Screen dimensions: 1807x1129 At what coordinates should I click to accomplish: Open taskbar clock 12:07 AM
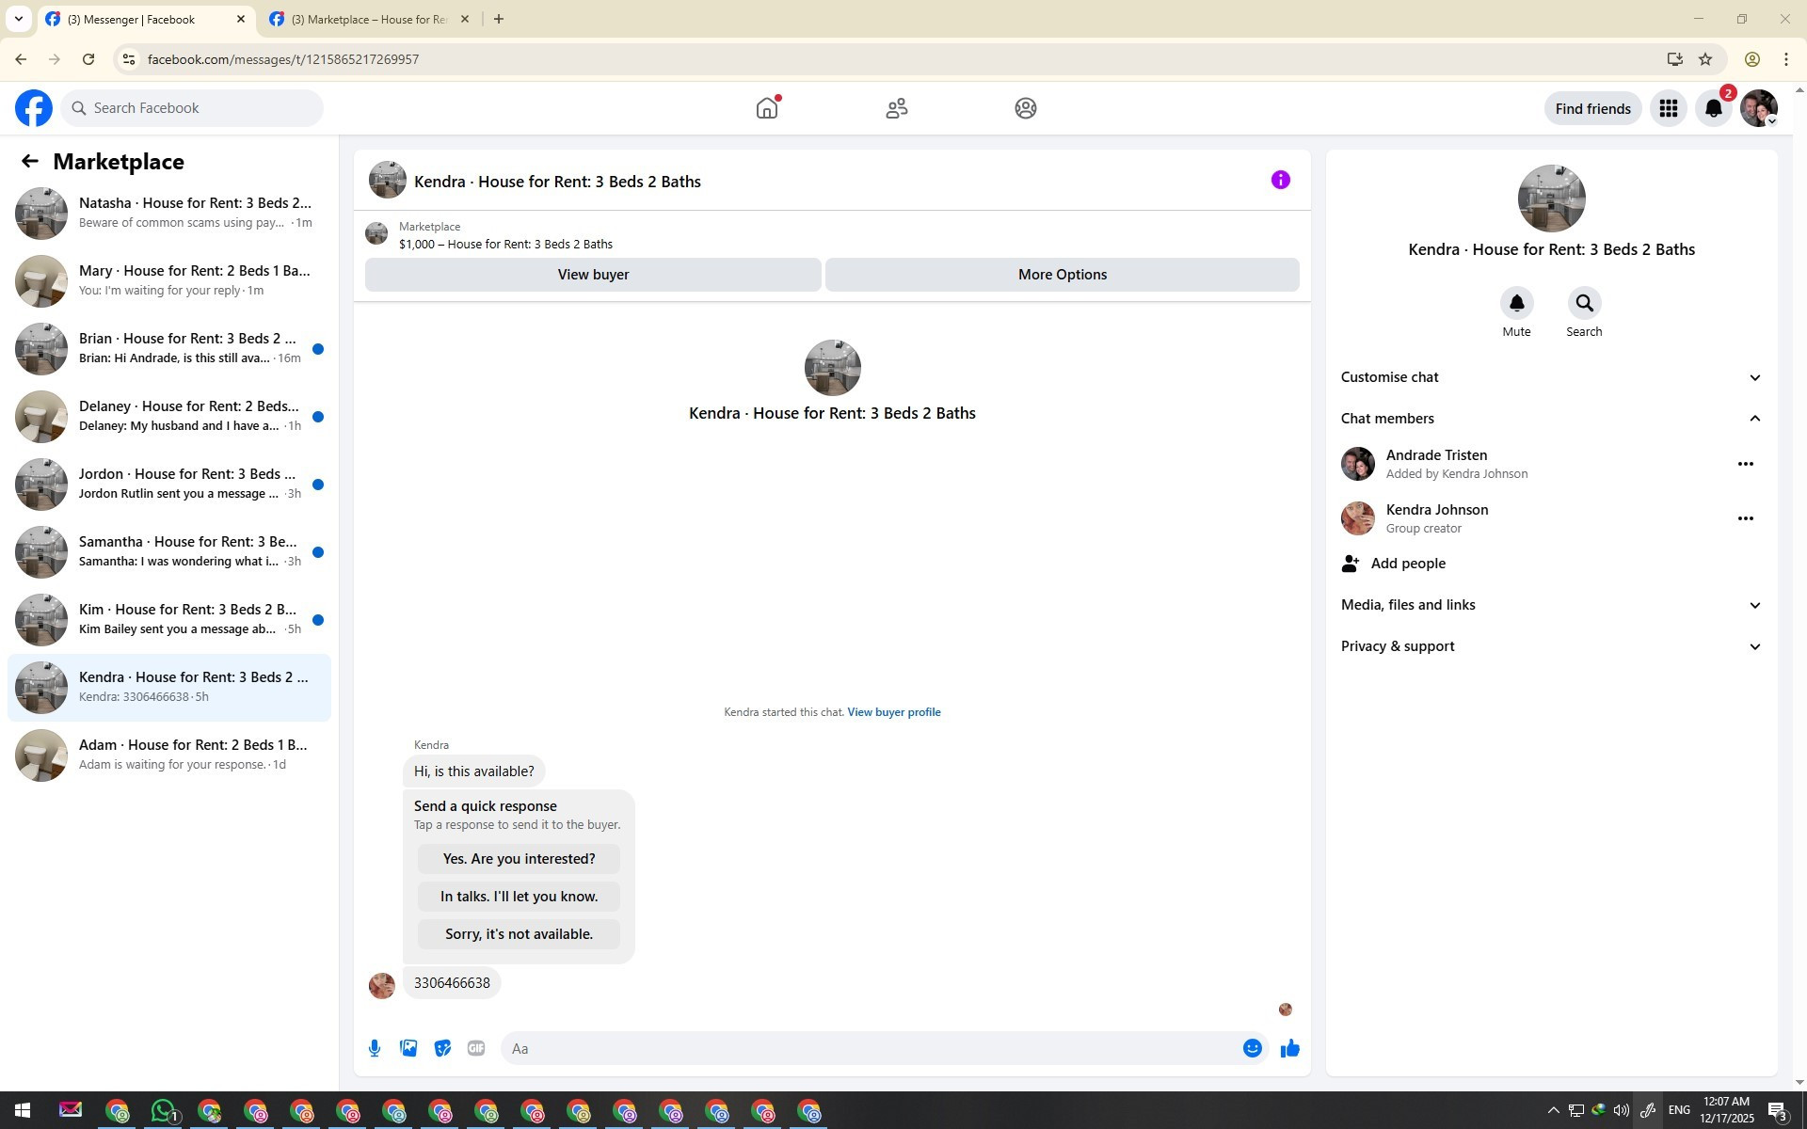pyautogui.click(x=1726, y=1111)
